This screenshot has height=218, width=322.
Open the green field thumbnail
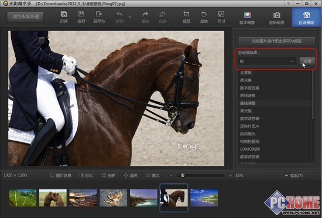23,198
